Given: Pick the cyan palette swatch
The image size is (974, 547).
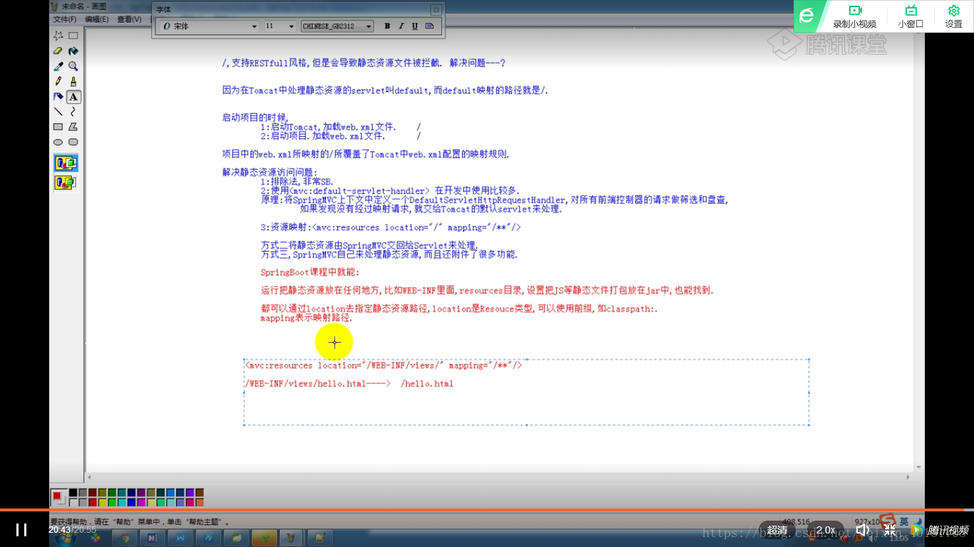Looking at the screenshot, I should coord(122,502).
